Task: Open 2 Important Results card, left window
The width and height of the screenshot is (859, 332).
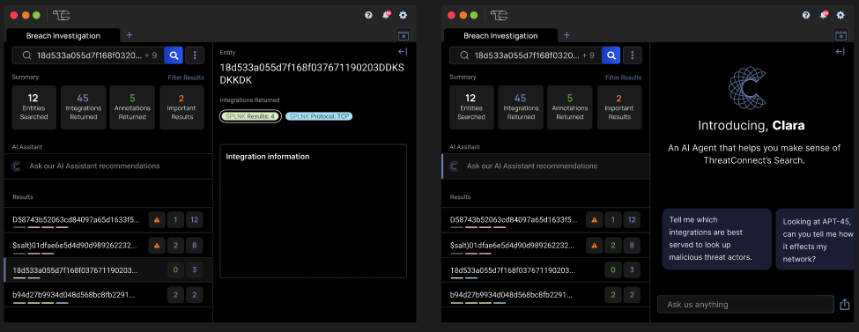Action: pyautogui.click(x=181, y=107)
